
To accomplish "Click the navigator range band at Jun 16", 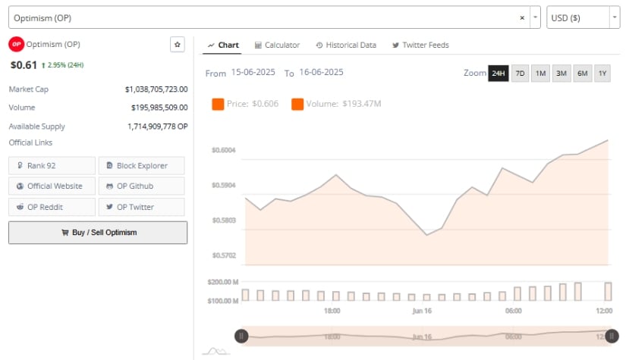I will tap(423, 337).
